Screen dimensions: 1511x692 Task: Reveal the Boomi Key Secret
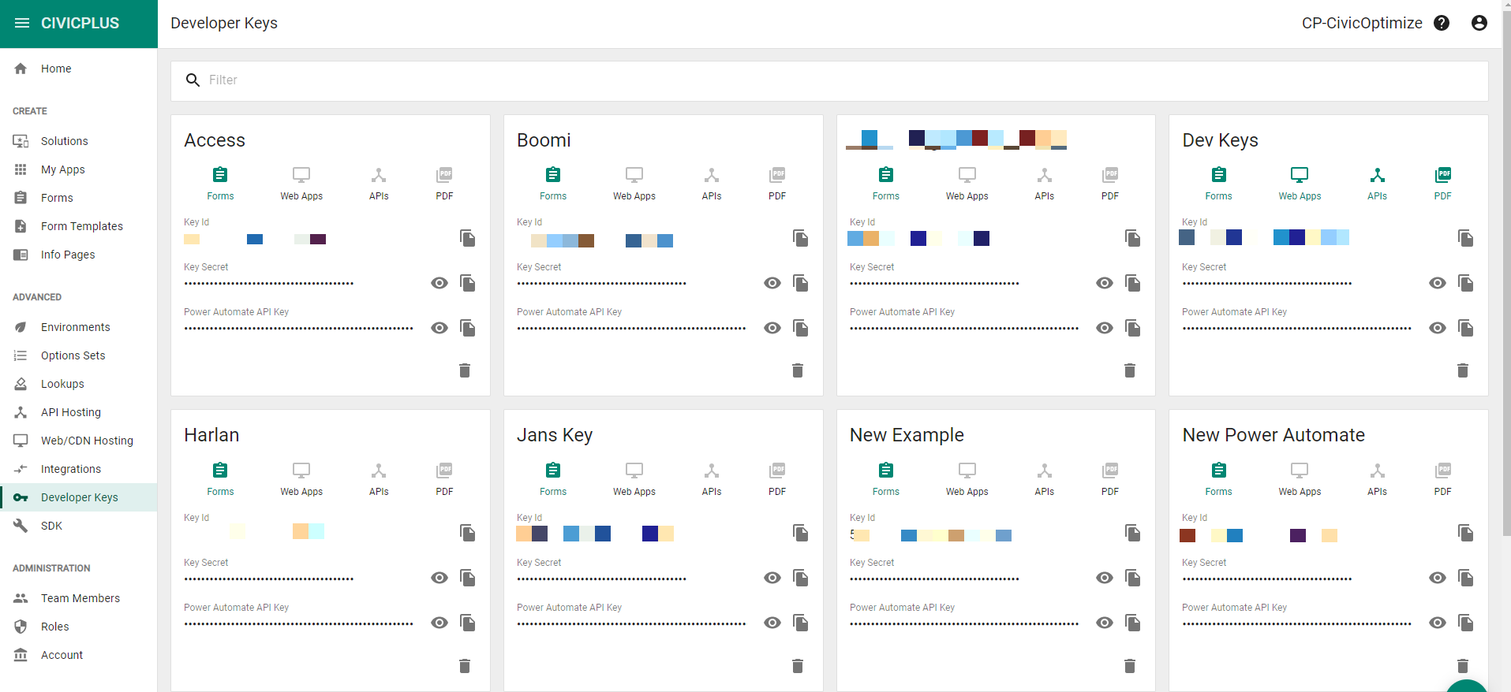point(772,283)
